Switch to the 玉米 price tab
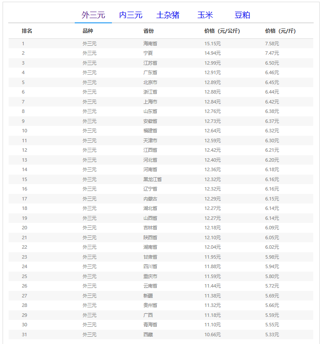The image size is (324, 344). pyautogui.click(x=205, y=15)
